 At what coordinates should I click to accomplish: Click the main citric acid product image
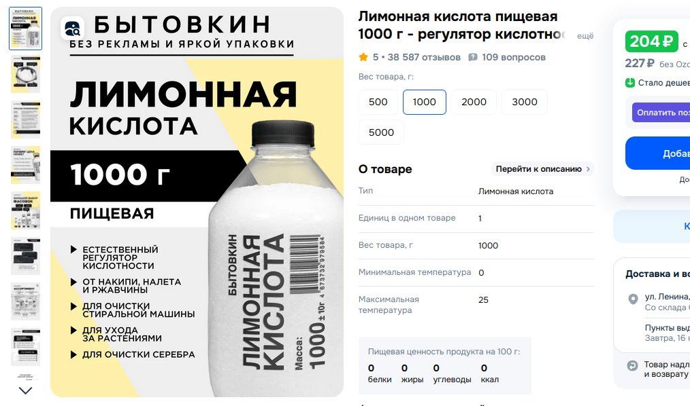[x=197, y=202]
